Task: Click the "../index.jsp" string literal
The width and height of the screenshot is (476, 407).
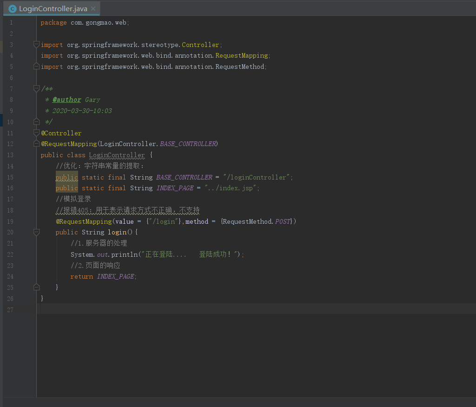Action: tap(231, 188)
